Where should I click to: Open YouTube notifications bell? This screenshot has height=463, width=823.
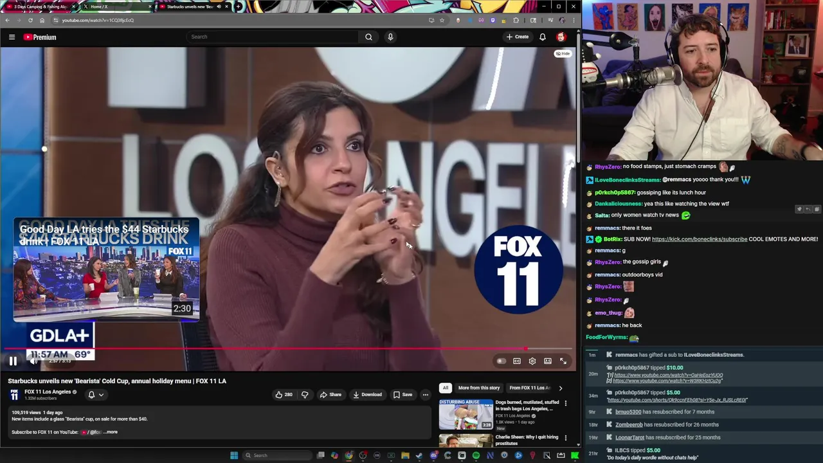pyautogui.click(x=543, y=37)
